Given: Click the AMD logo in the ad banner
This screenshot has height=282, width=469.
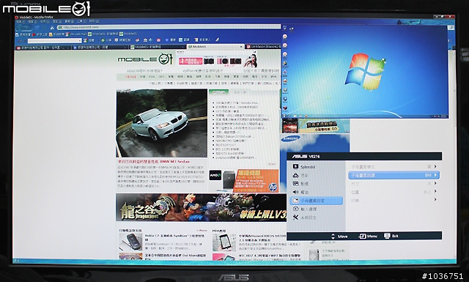Looking at the screenshot, I should click(215, 175).
